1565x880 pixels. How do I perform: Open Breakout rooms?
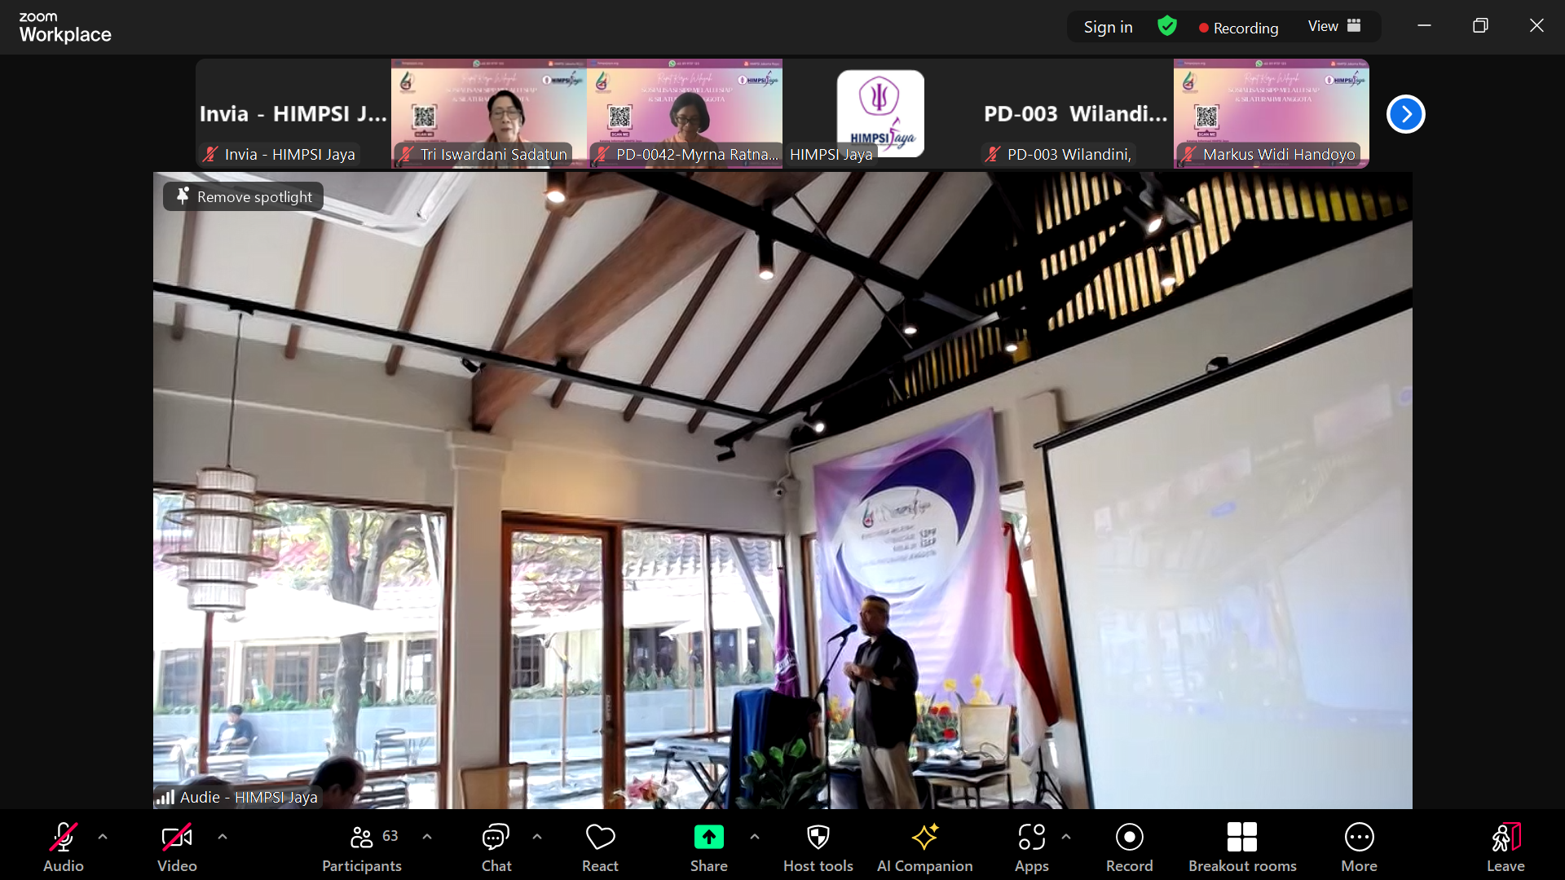coord(1241,847)
